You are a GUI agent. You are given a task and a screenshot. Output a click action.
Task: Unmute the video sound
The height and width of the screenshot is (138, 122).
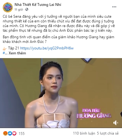tap(116, 123)
